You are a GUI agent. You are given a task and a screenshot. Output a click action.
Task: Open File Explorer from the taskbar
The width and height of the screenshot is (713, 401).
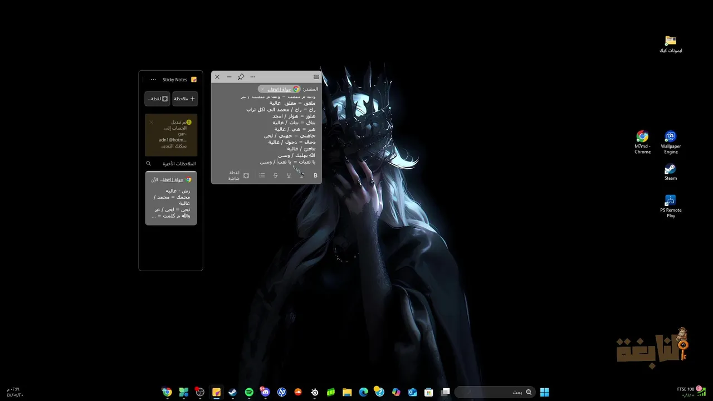(347, 392)
